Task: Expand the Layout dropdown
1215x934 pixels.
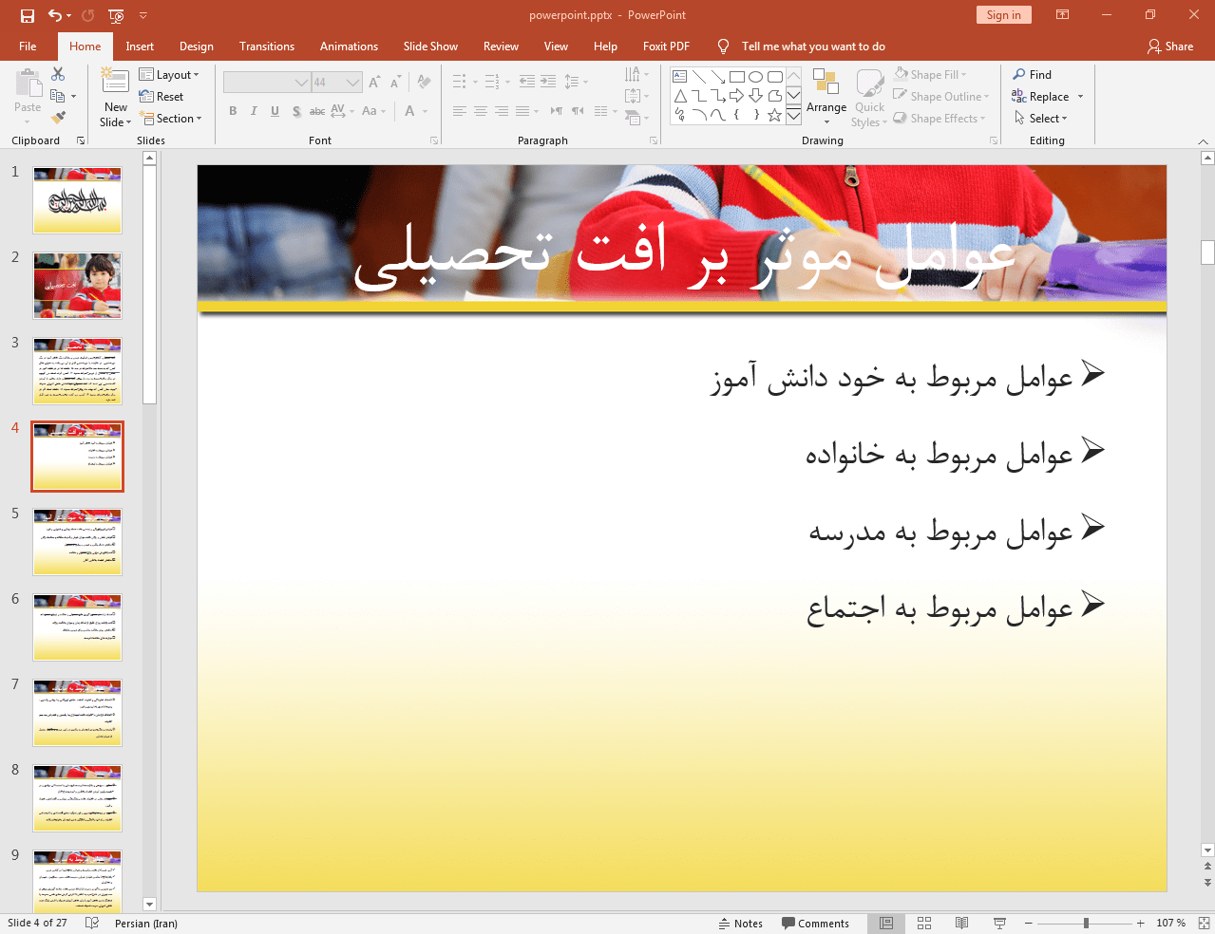Action: (x=169, y=75)
